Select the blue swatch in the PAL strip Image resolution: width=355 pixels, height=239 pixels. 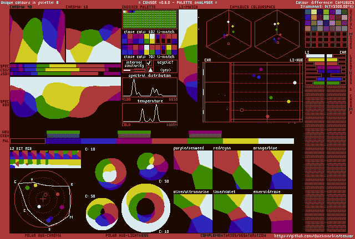99,141
